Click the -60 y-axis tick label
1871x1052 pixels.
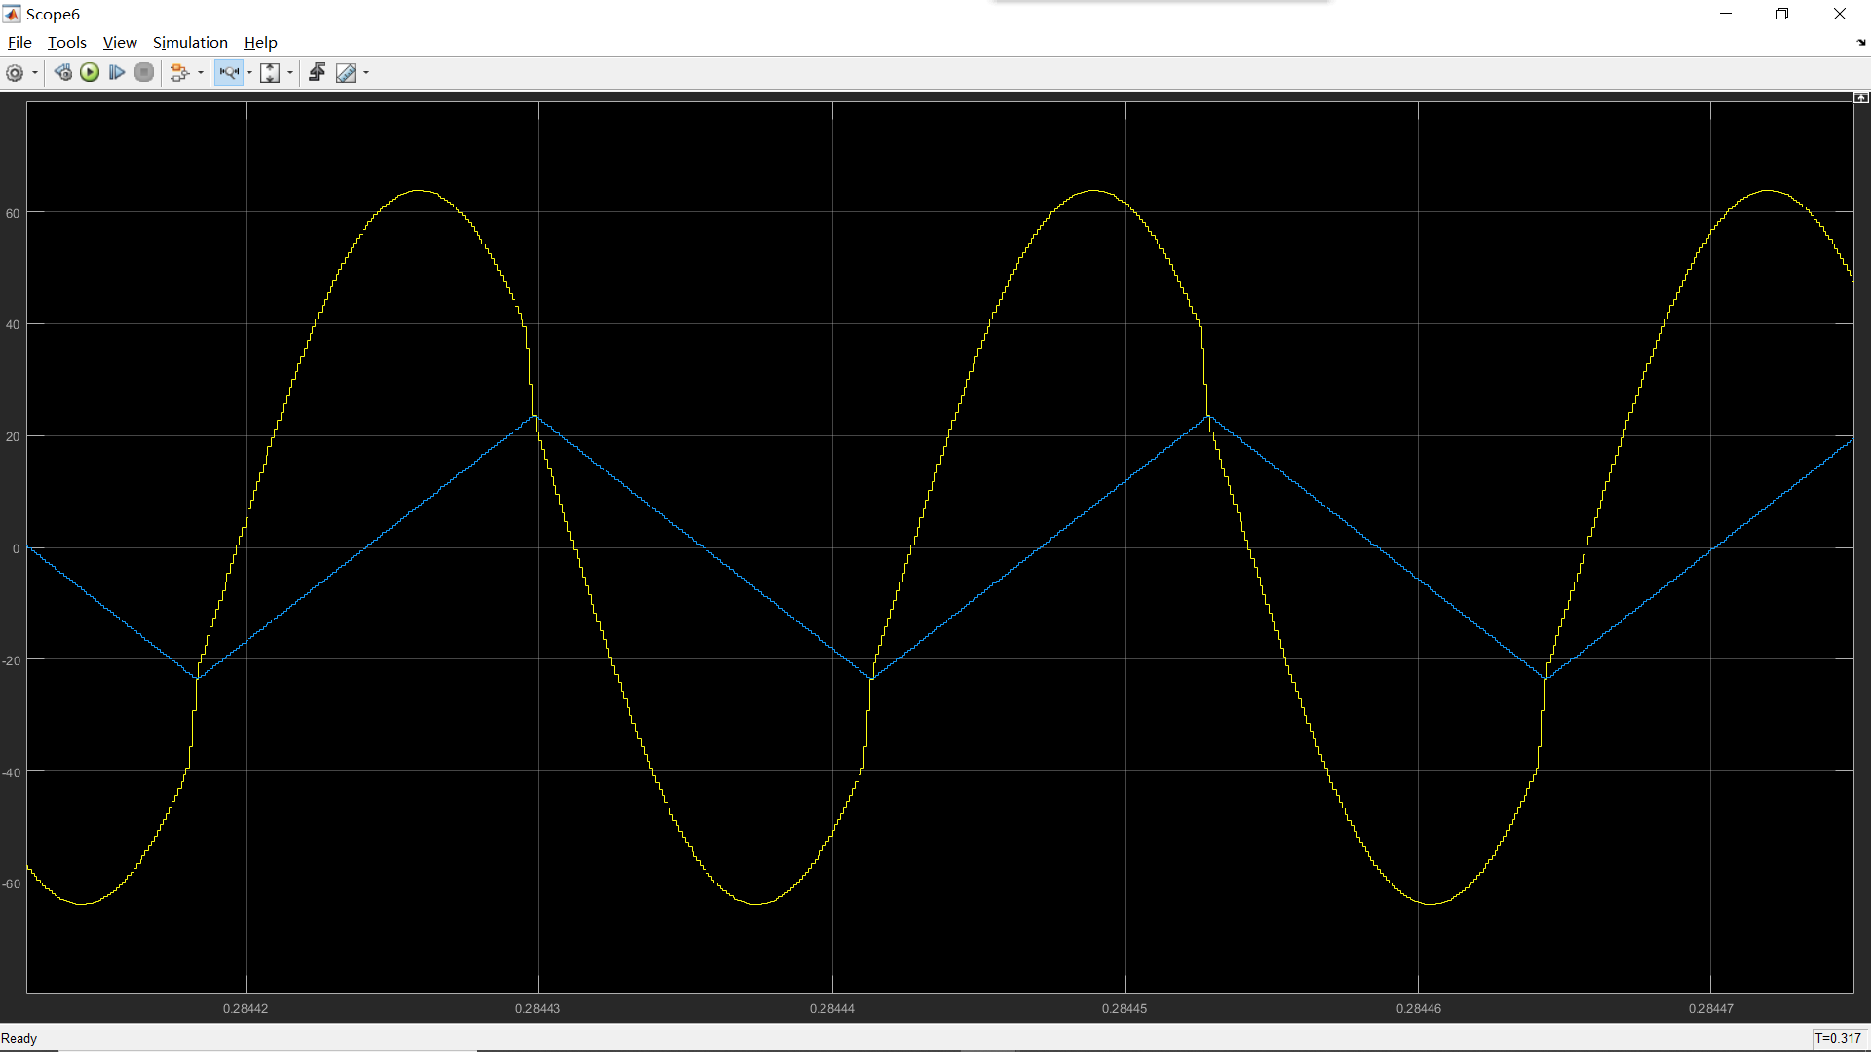point(11,883)
